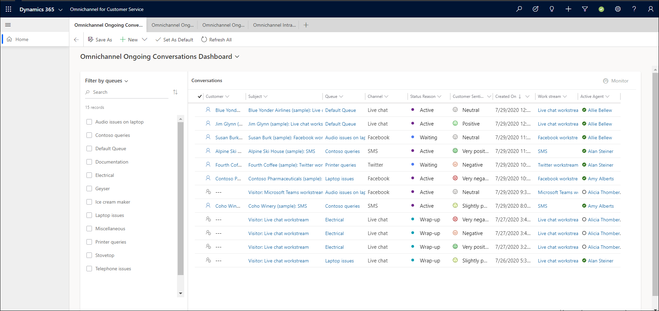659x311 pixels.
Task: Click the contact icon for Coho Winery row
Action: point(208,206)
